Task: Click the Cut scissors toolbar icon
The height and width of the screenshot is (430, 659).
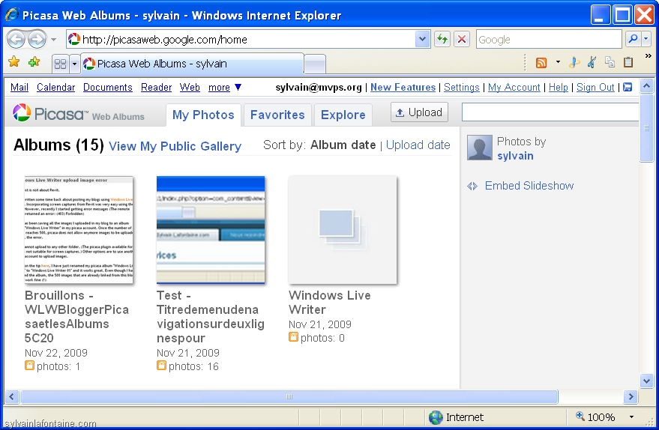Action: pyautogui.click(x=592, y=63)
